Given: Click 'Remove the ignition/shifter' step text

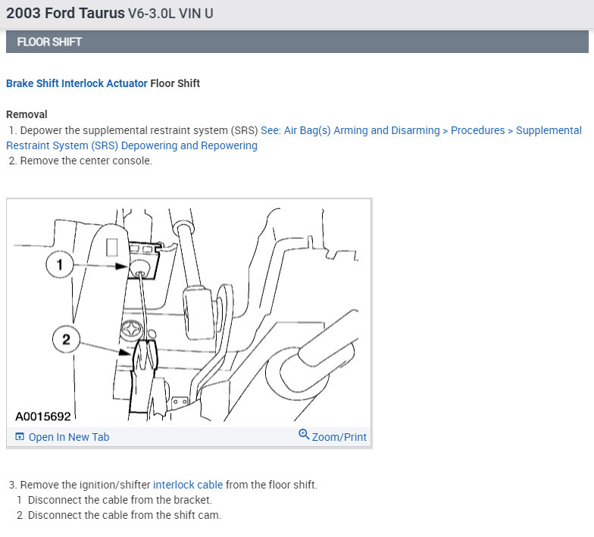Looking at the screenshot, I should [x=85, y=485].
